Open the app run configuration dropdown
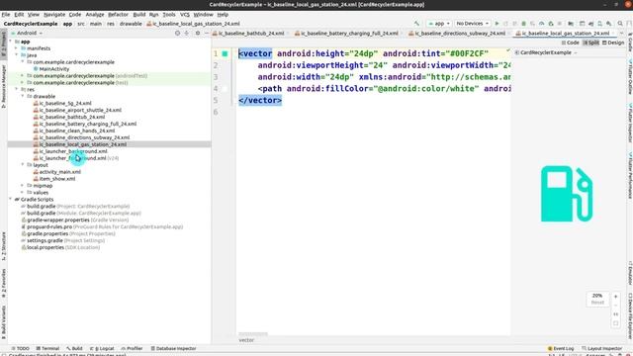Viewport: 633px width, 356px height. 438,24
